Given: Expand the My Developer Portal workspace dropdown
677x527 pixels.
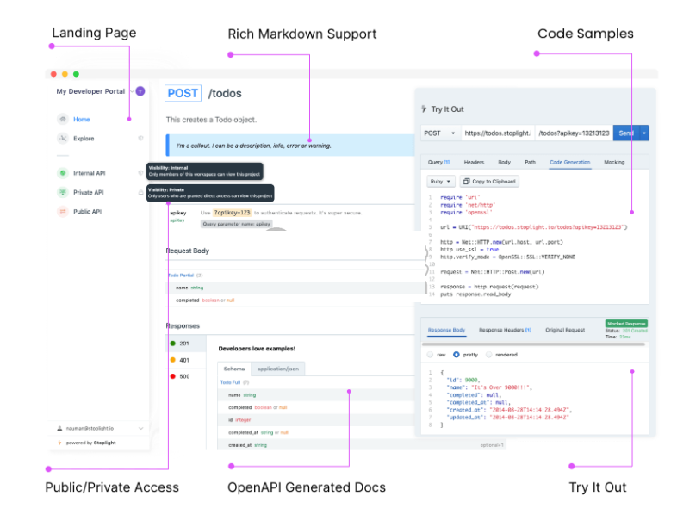Looking at the screenshot, I should [132, 91].
